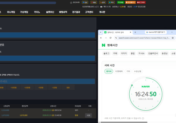The height and width of the screenshot is (123, 176).
Task: Click the yellow 1,670,000 amount in the 환전금액 column
Action: [x=23, y=115]
